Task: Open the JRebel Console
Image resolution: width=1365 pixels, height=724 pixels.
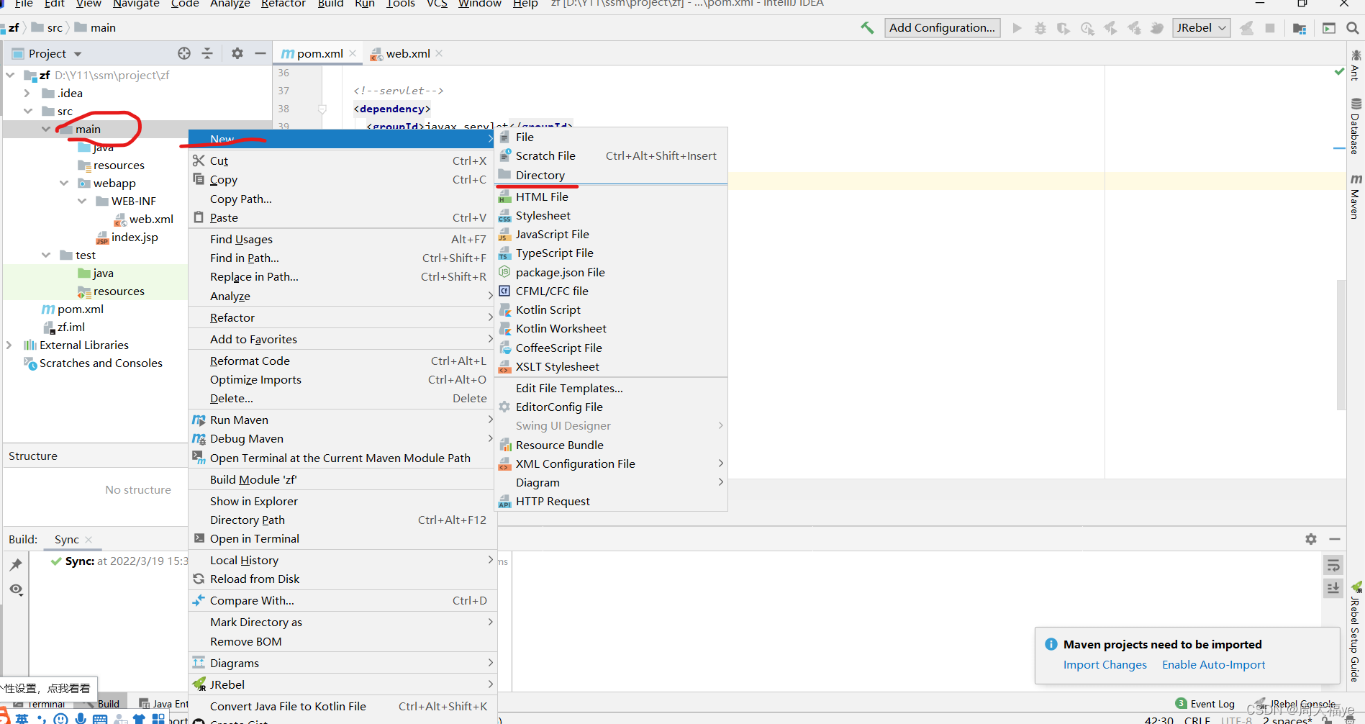Action: [x=1296, y=704]
